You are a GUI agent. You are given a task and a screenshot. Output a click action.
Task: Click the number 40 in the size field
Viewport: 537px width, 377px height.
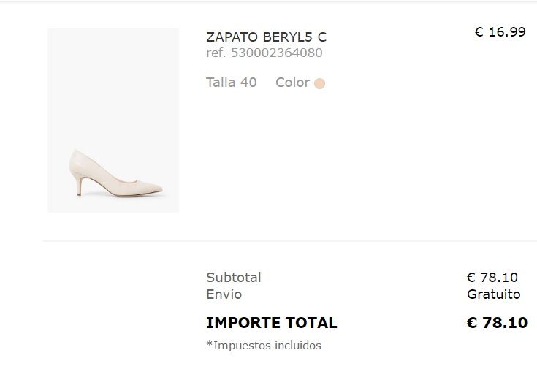tap(248, 83)
